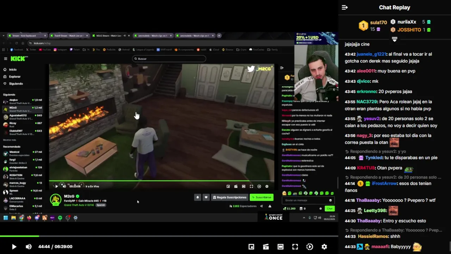Expand Mostrar más in followed list
Image resolution: width=451 pixels, height=254 pixels.
pyautogui.click(x=10, y=140)
